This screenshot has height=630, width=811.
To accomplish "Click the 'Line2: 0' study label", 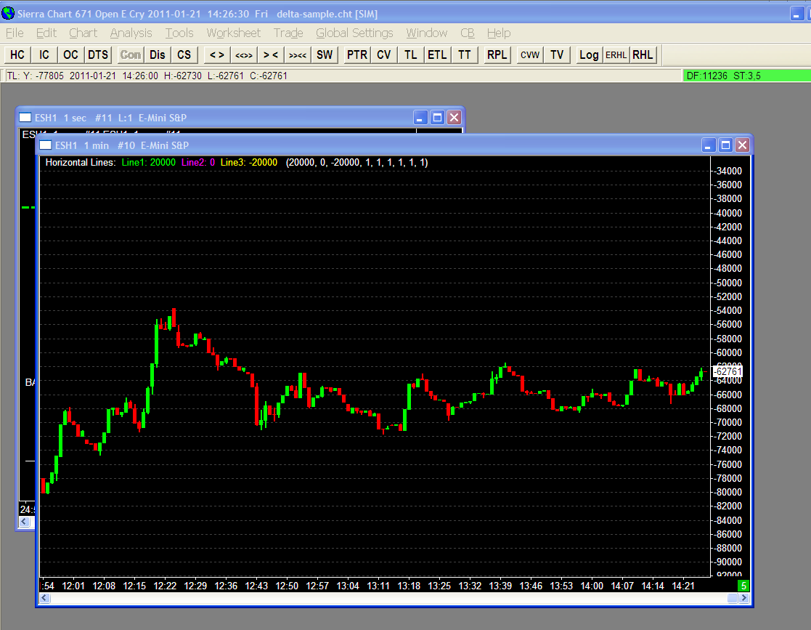I will [x=198, y=163].
